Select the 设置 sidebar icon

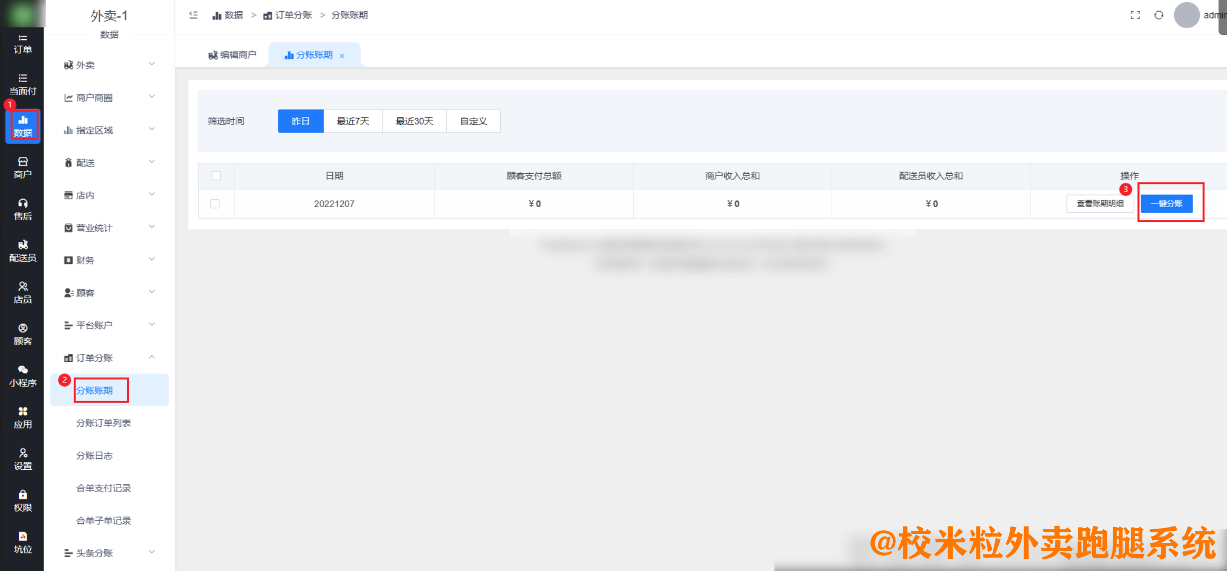coord(23,459)
